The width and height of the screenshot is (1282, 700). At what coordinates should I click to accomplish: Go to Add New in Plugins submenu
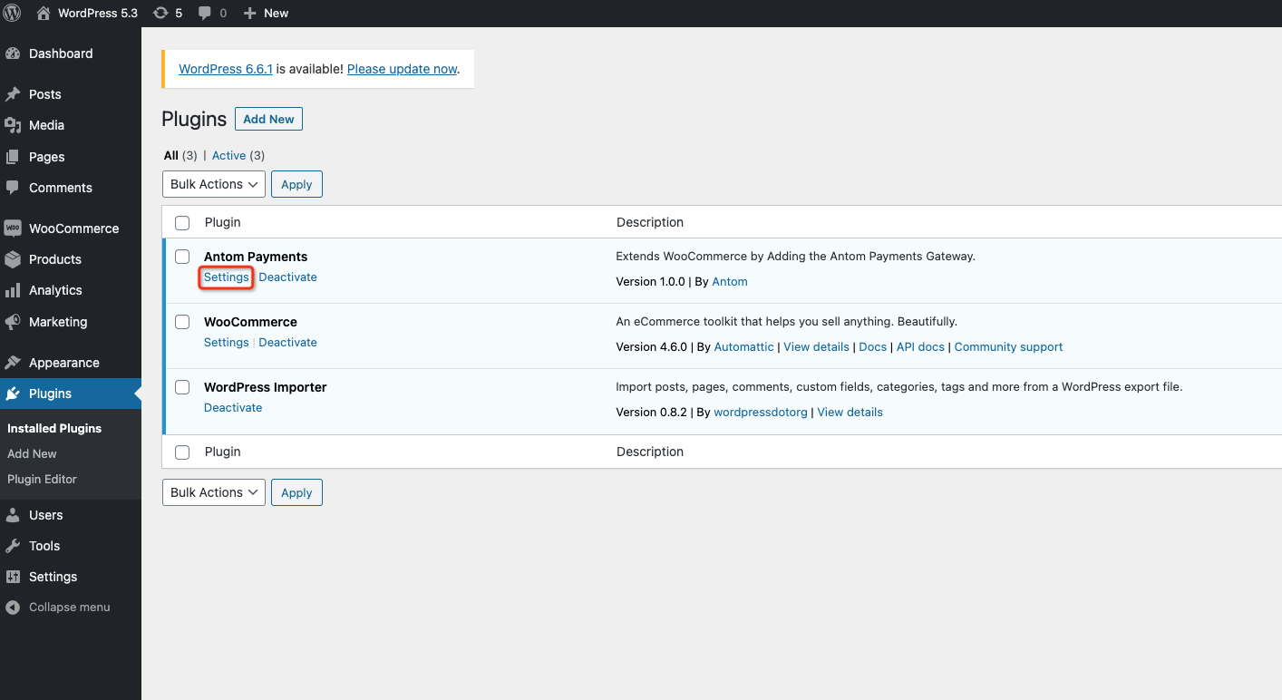coord(32,453)
